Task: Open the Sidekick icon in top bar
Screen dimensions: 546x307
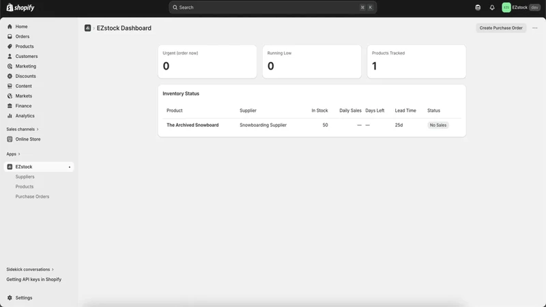Action: [478, 8]
